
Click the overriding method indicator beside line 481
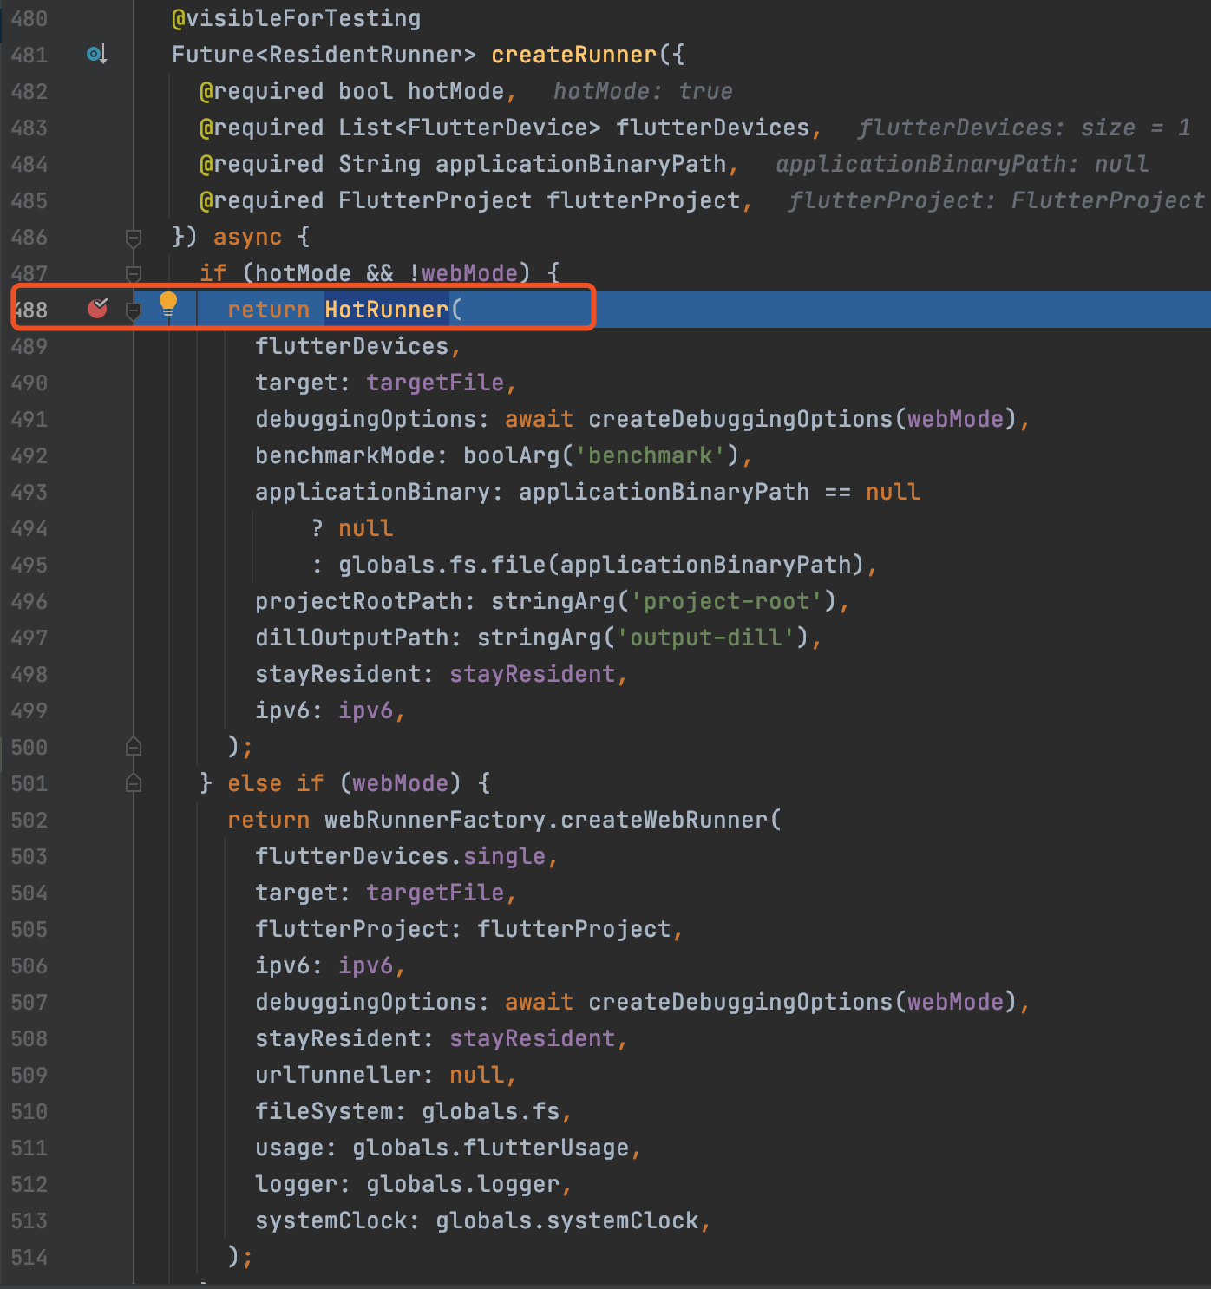[96, 55]
